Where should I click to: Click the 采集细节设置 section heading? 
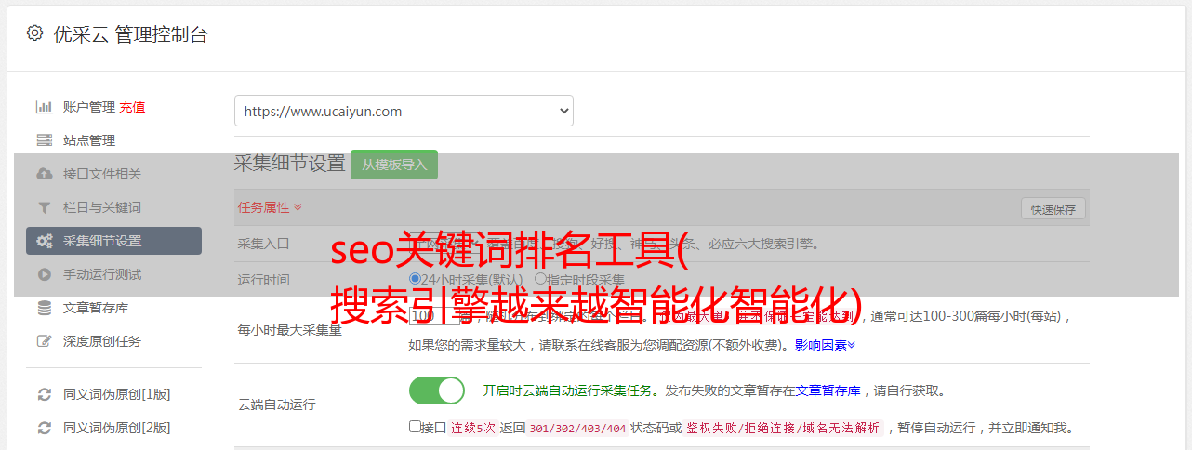pyautogui.click(x=290, y=164)
